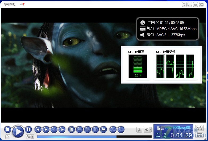Click the walking figure toggle button
208x141 pixels.
(x=139, y=130)
